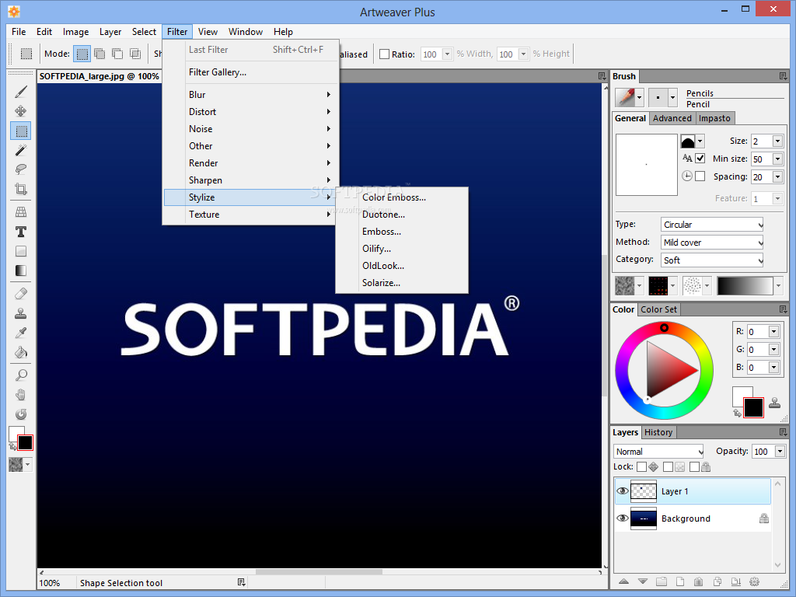Click the Subtract from Selection mode icon
Image resolution: width=796 pixels, height=597 pixels.
click(117, 54)
